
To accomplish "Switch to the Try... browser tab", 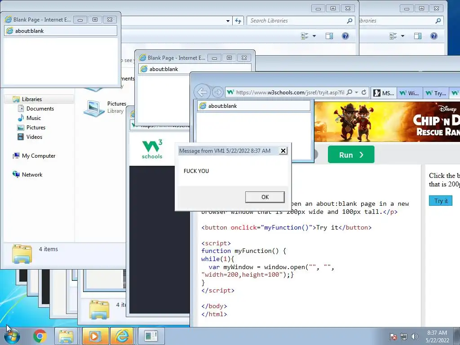I will pyautogui.click(x=436, y=93).
